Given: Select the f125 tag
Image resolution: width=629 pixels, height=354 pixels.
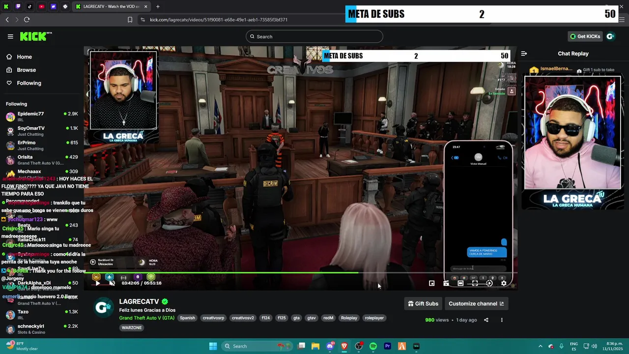Looking at the screenshot, I should (x=282, y=318).
